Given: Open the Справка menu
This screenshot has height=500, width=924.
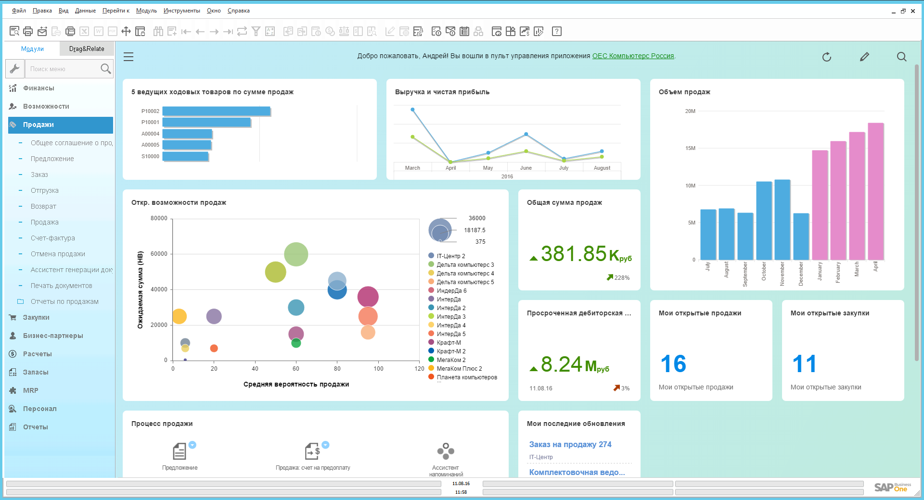Looking at the screenshot, I should 238,11.
